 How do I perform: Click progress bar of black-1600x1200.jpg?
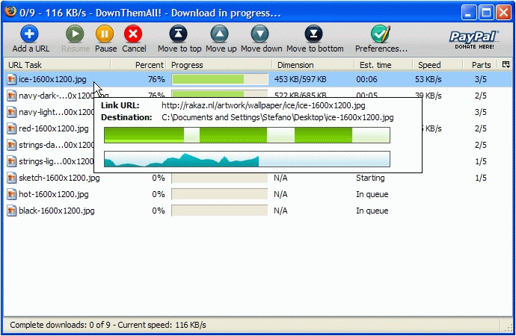pos(220,211)
